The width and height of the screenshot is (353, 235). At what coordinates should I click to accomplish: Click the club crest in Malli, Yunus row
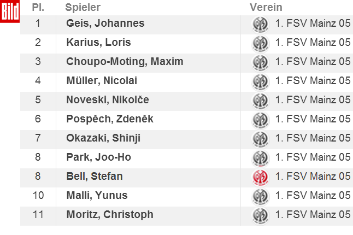pyautogui.click(x=260, y=197)
